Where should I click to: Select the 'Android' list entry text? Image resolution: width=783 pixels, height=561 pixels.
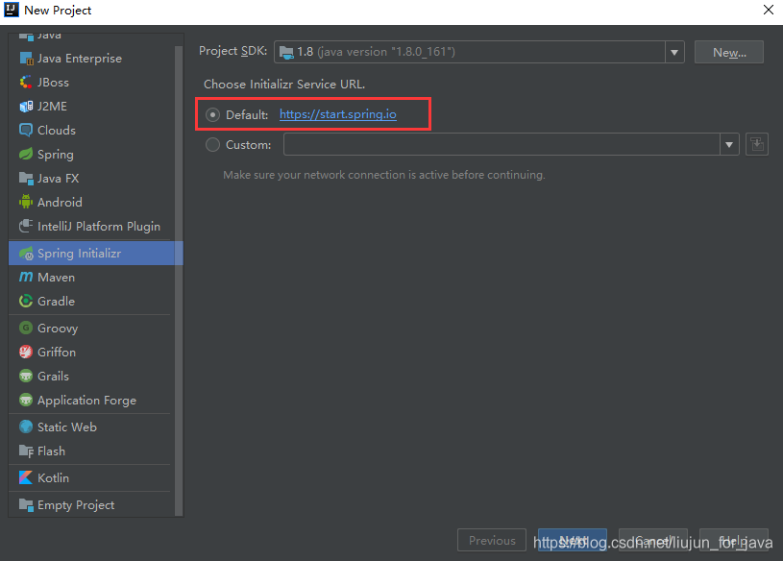[x=60, y=202]
